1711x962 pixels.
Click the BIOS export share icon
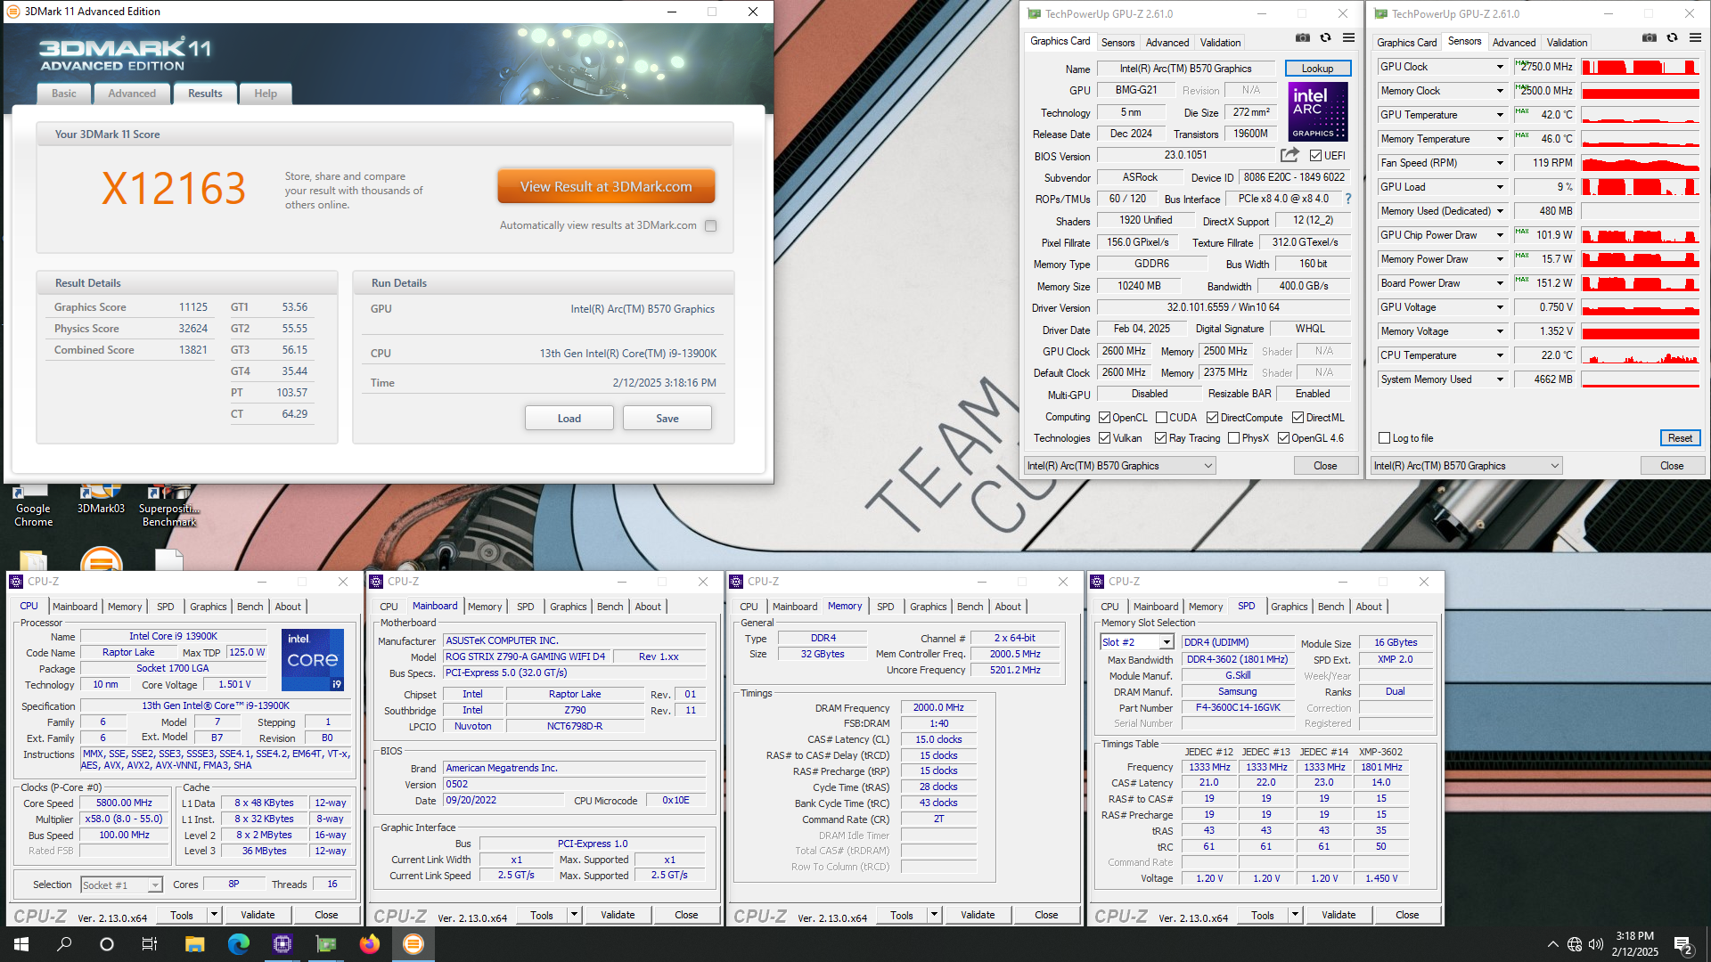1289,155
